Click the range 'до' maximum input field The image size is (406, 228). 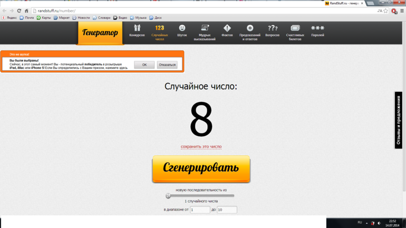(x=227, y=210)
